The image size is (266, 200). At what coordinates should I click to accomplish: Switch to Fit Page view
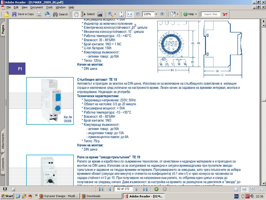(x=121, y=14)
